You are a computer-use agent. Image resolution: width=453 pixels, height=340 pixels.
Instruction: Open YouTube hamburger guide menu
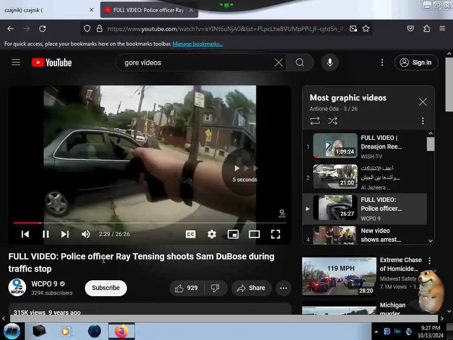point(16,62)
